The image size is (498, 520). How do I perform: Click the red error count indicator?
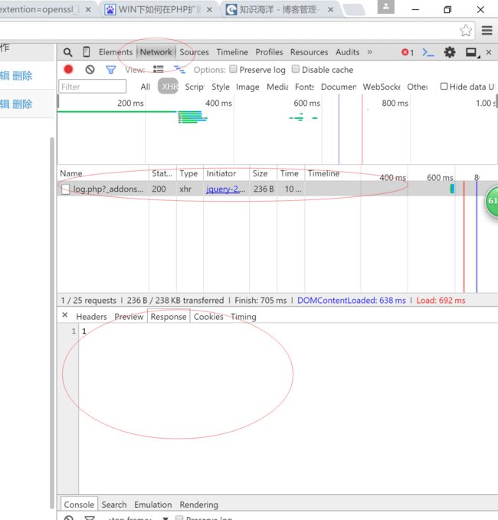point(408,52)
